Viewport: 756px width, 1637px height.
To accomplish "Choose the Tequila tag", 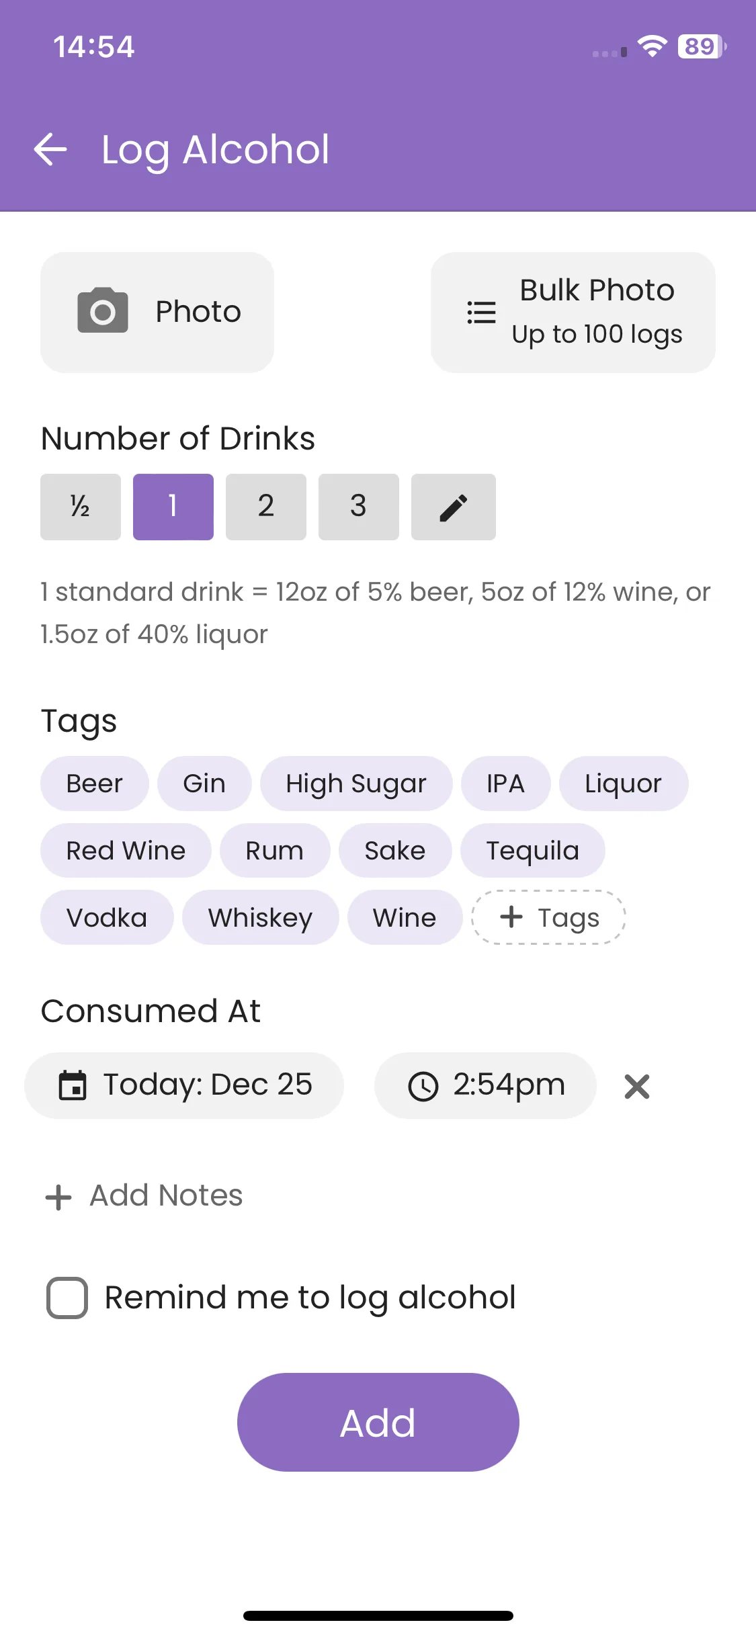I will point(532,851).
